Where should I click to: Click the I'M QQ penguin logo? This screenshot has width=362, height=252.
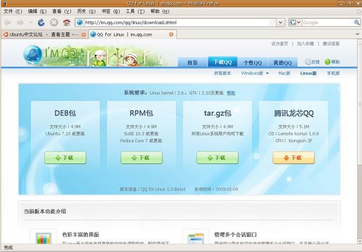pyautogui.click(x=33, y=55)
